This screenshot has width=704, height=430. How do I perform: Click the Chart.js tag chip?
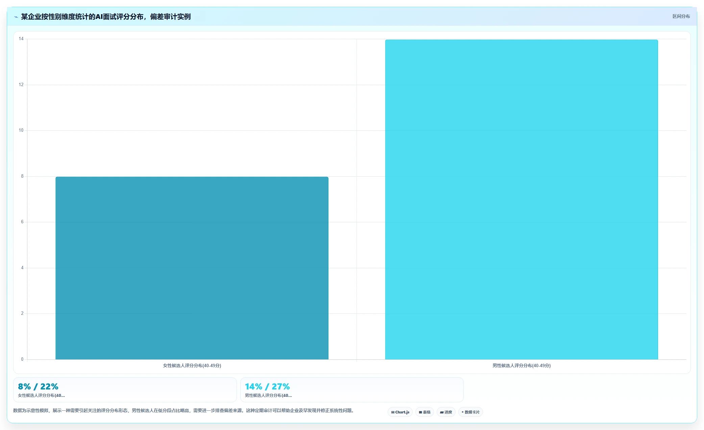[400, 412]
